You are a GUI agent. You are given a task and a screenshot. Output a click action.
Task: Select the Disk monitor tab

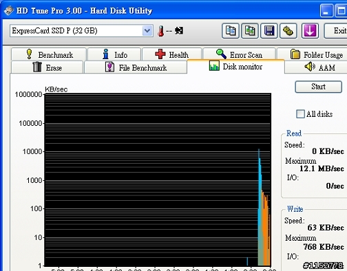coord(235,67)
